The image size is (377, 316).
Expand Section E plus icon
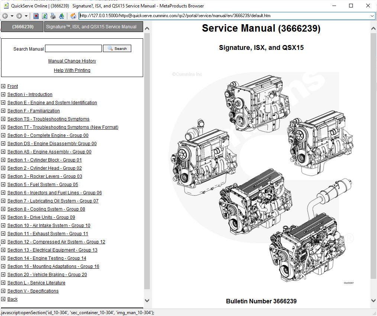click(x=3, y=102)
